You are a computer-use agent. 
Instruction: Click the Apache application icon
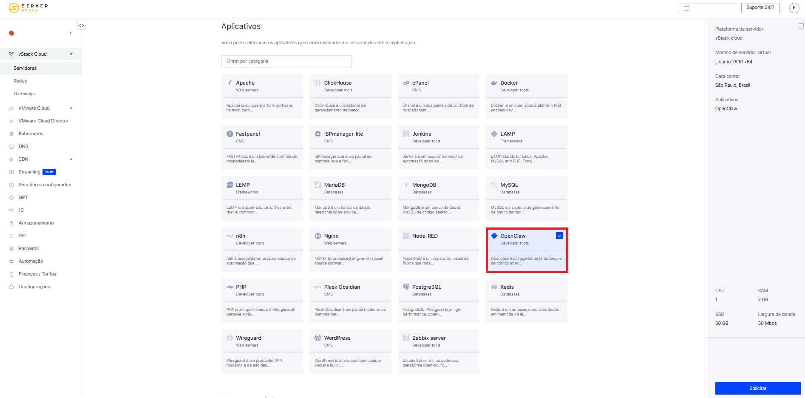point(230,82)
